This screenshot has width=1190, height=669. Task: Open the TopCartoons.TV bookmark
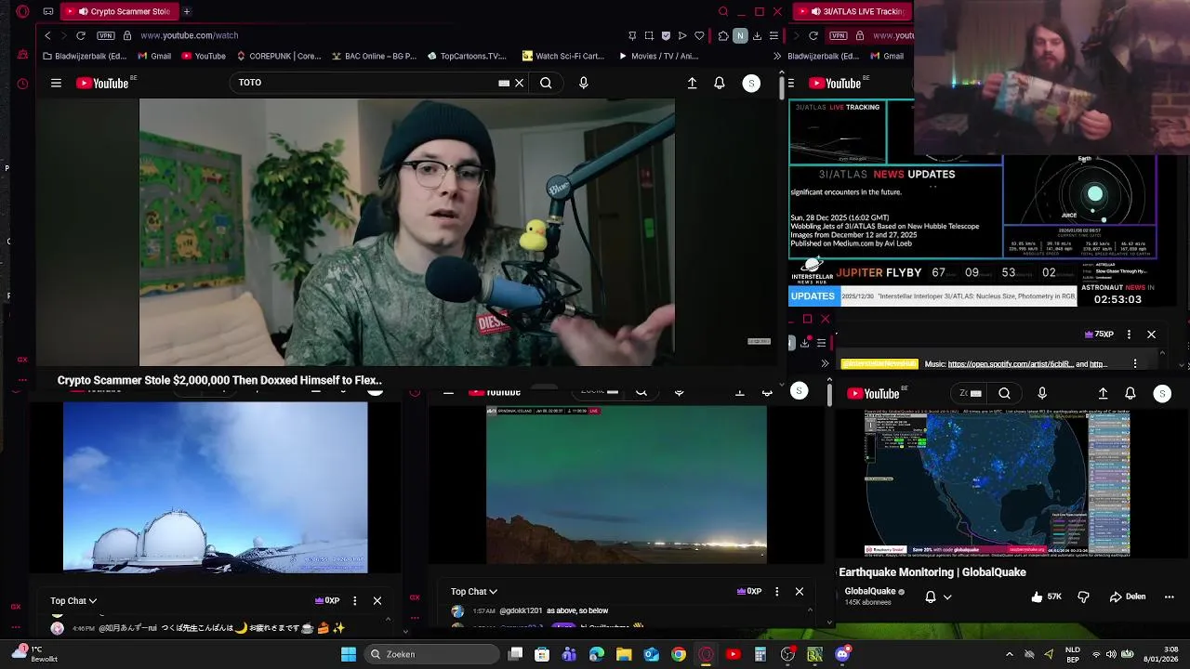click(467, 56)
